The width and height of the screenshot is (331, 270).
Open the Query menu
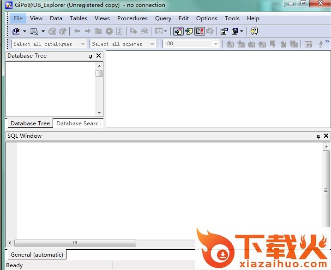(x=163, y=18)
